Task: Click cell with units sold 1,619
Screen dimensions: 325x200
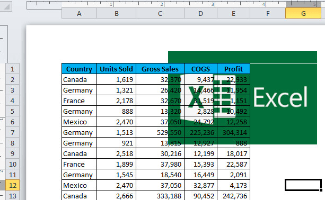Action: (x=116, y=79)
